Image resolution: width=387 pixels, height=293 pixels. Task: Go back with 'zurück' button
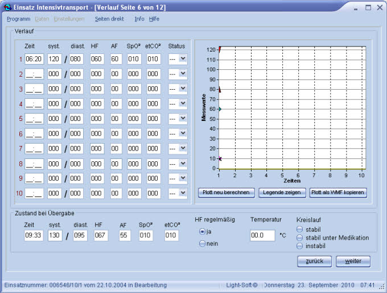314,261
